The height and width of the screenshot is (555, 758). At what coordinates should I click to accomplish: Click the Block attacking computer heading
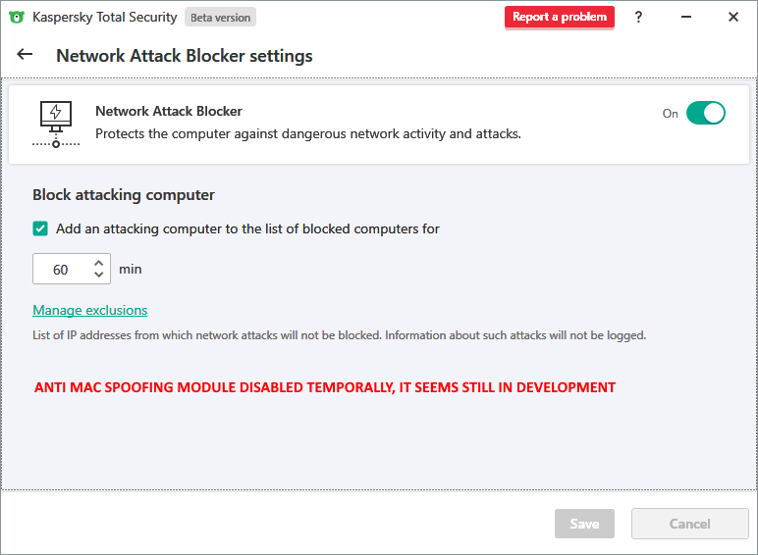124,194
